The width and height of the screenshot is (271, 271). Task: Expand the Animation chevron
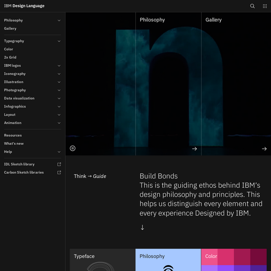pos(59,123)
